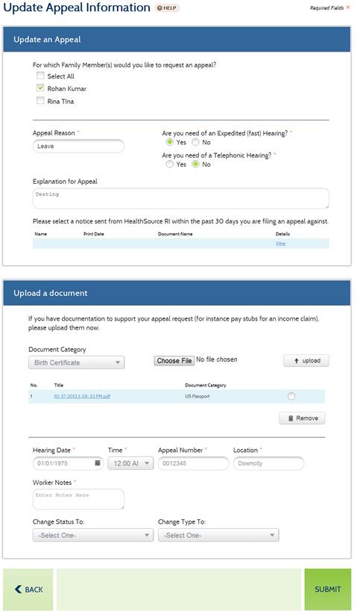
Task: Click the SUBMIT button
Action: 327,590
